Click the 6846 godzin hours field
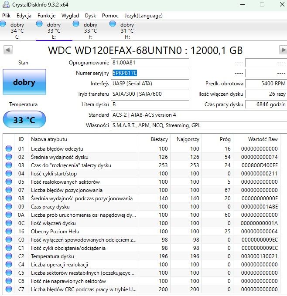Image resolution: width=287 pixels, height=296 pixels. click(266, 104)
